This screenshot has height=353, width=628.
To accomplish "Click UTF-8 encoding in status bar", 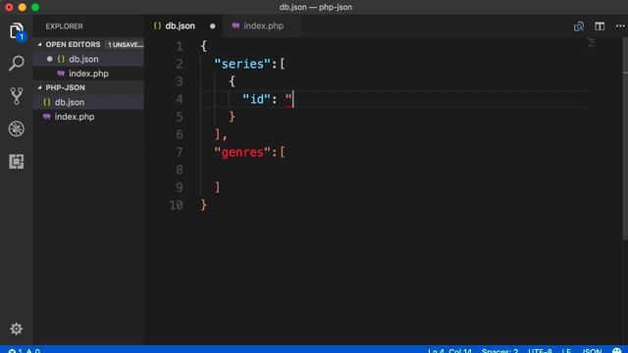I will (x=540, y=350).
